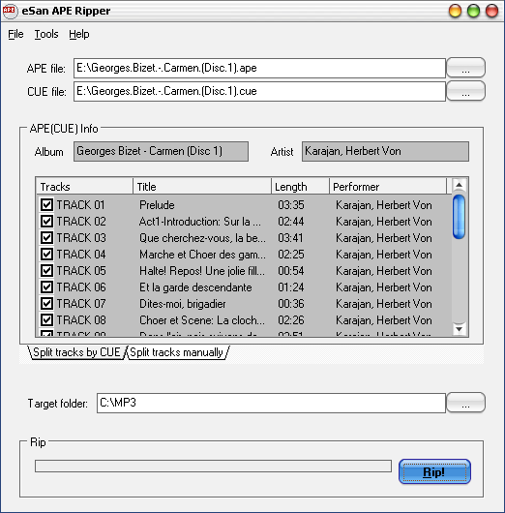Click the blue track list scrollbar thumb
505x513 pixels.
click(459, 217)
